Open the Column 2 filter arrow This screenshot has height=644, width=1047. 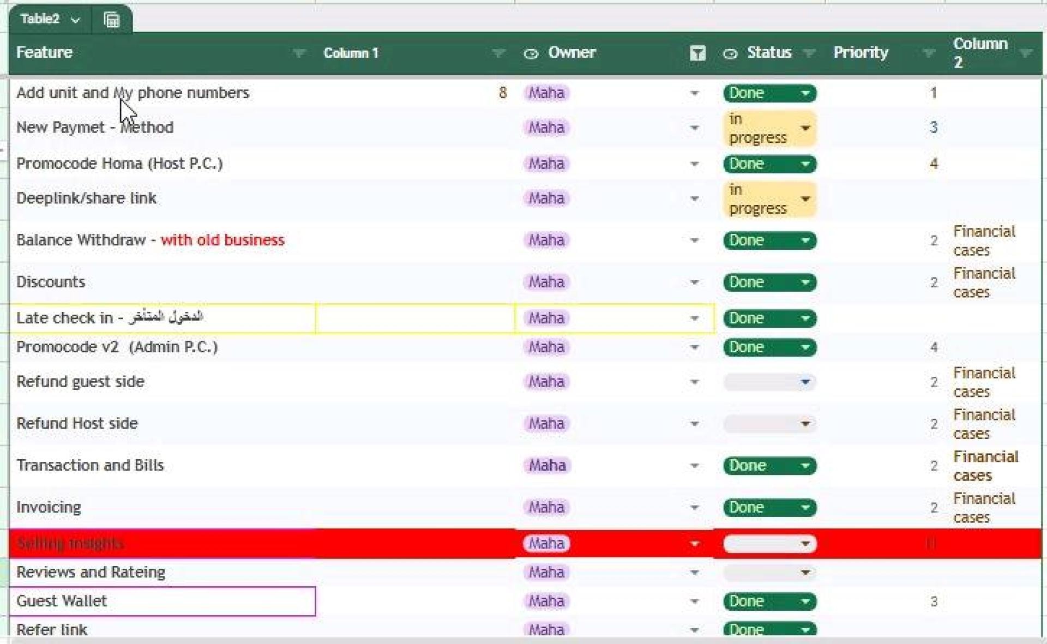click(x=1026, y=53)
